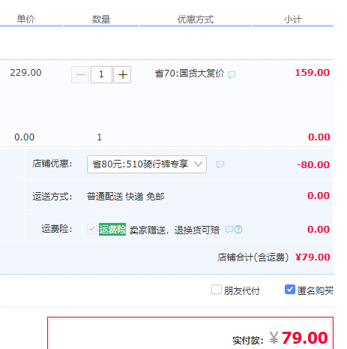Open 省80元:510骑行裤专享 discount dropdown
Image resolution: width=347 pixels, height=349 pixels.
(147, 164)
